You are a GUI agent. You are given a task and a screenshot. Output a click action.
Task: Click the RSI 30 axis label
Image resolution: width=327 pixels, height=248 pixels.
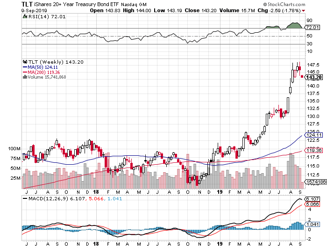309,44
